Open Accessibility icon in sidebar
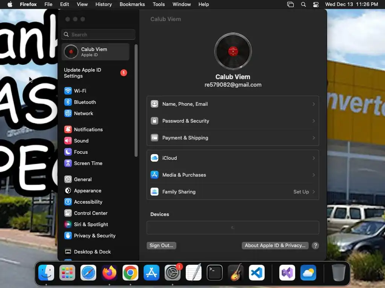 (68, 202)
